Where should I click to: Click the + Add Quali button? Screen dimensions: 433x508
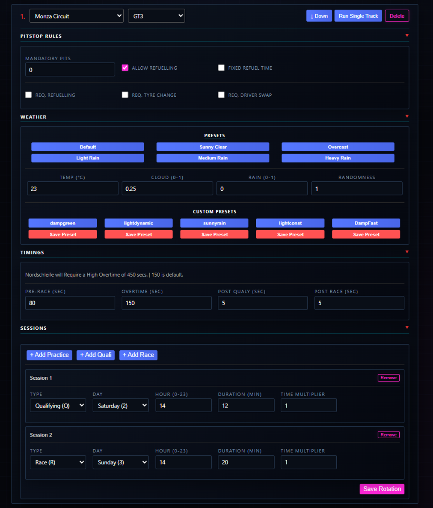click(95, 355)
